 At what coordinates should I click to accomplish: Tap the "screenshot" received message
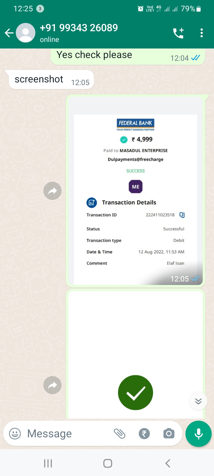point(51,80)
